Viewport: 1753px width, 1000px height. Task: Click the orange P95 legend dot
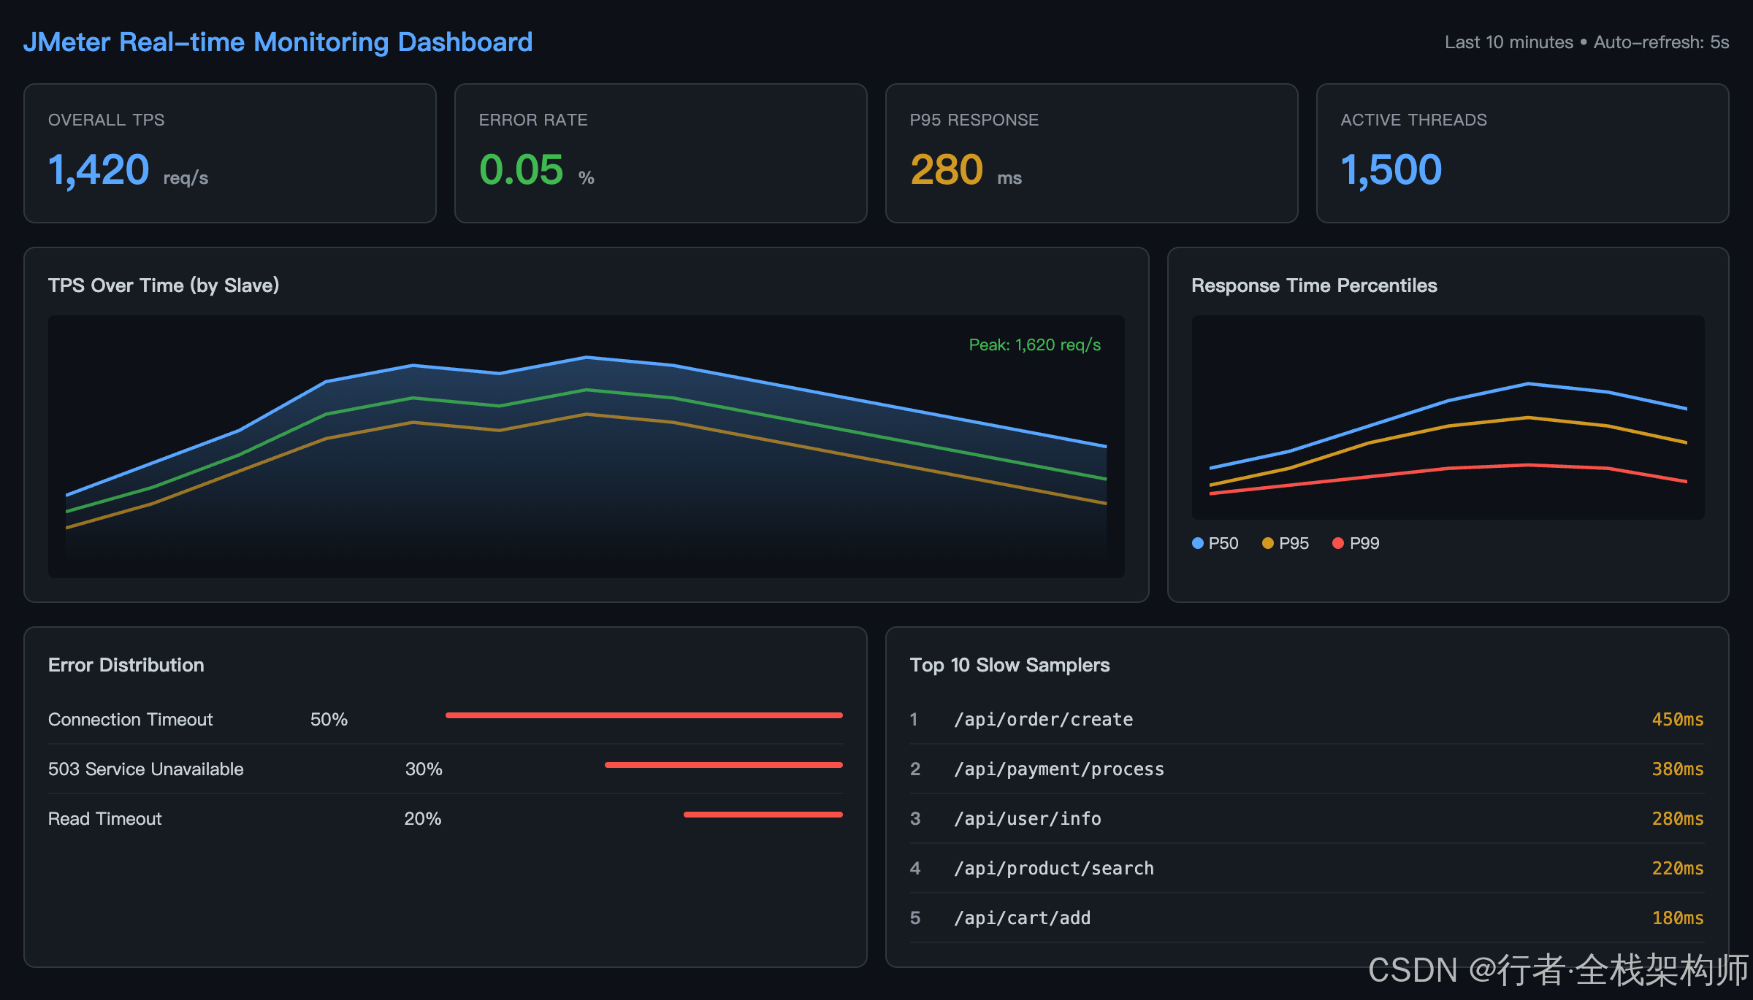pos(1267,543)
